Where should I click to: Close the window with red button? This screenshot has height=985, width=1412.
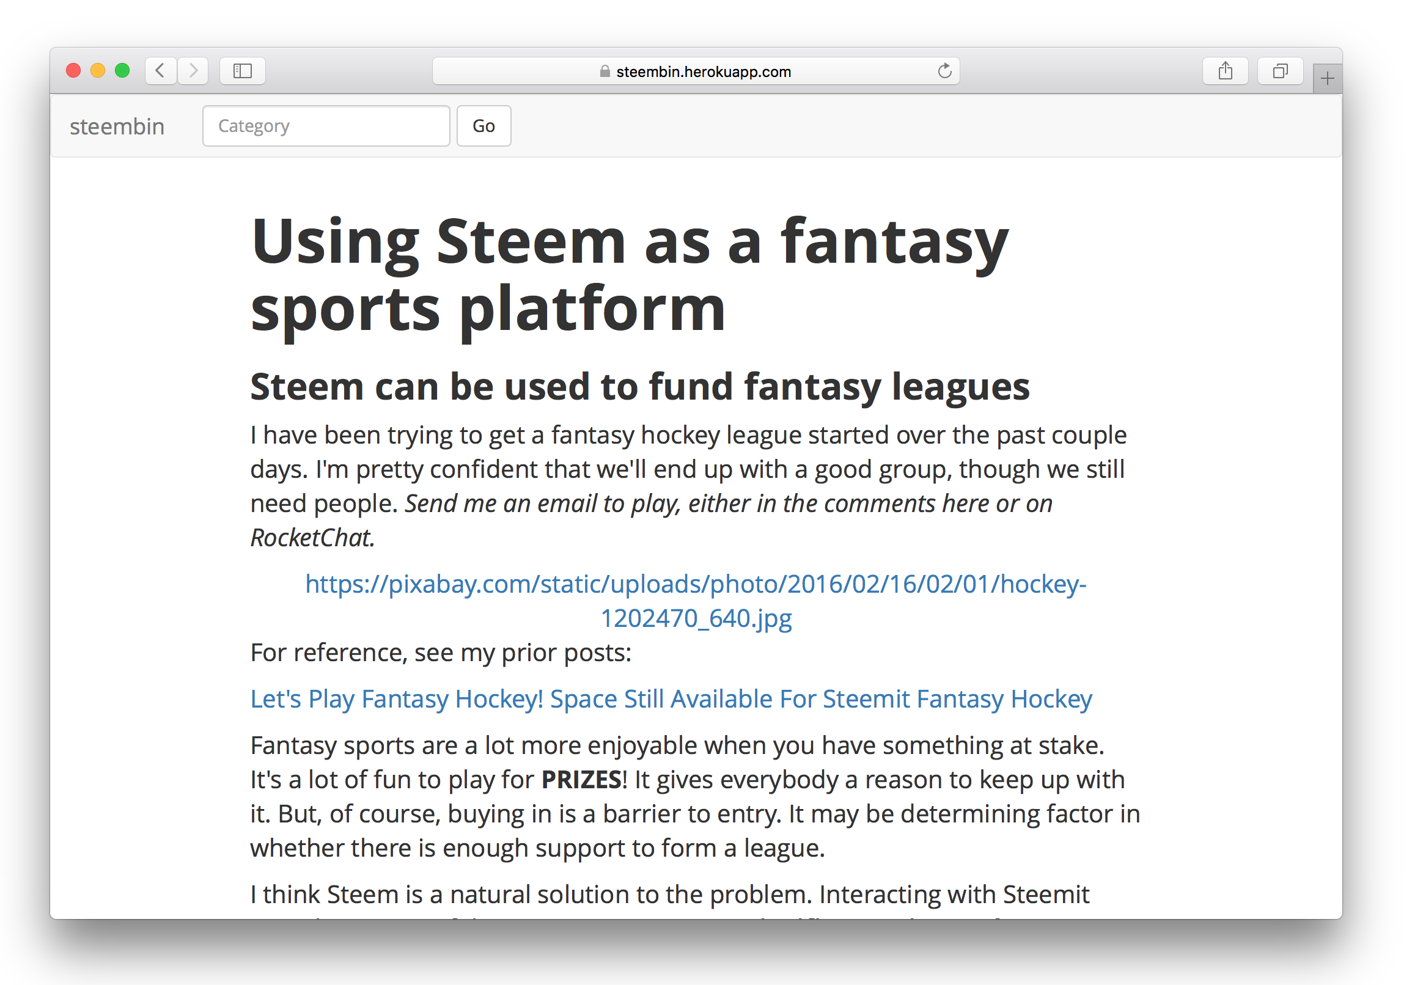(x=73, y=71)
